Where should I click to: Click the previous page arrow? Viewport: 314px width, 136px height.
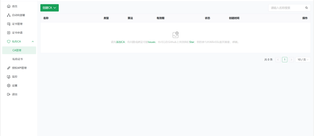click(278, 60)
